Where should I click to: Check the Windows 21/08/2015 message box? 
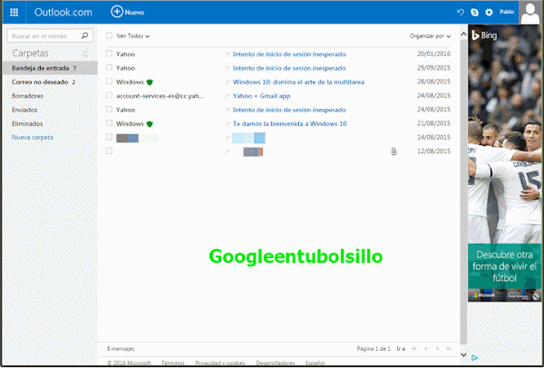point(109,122)
